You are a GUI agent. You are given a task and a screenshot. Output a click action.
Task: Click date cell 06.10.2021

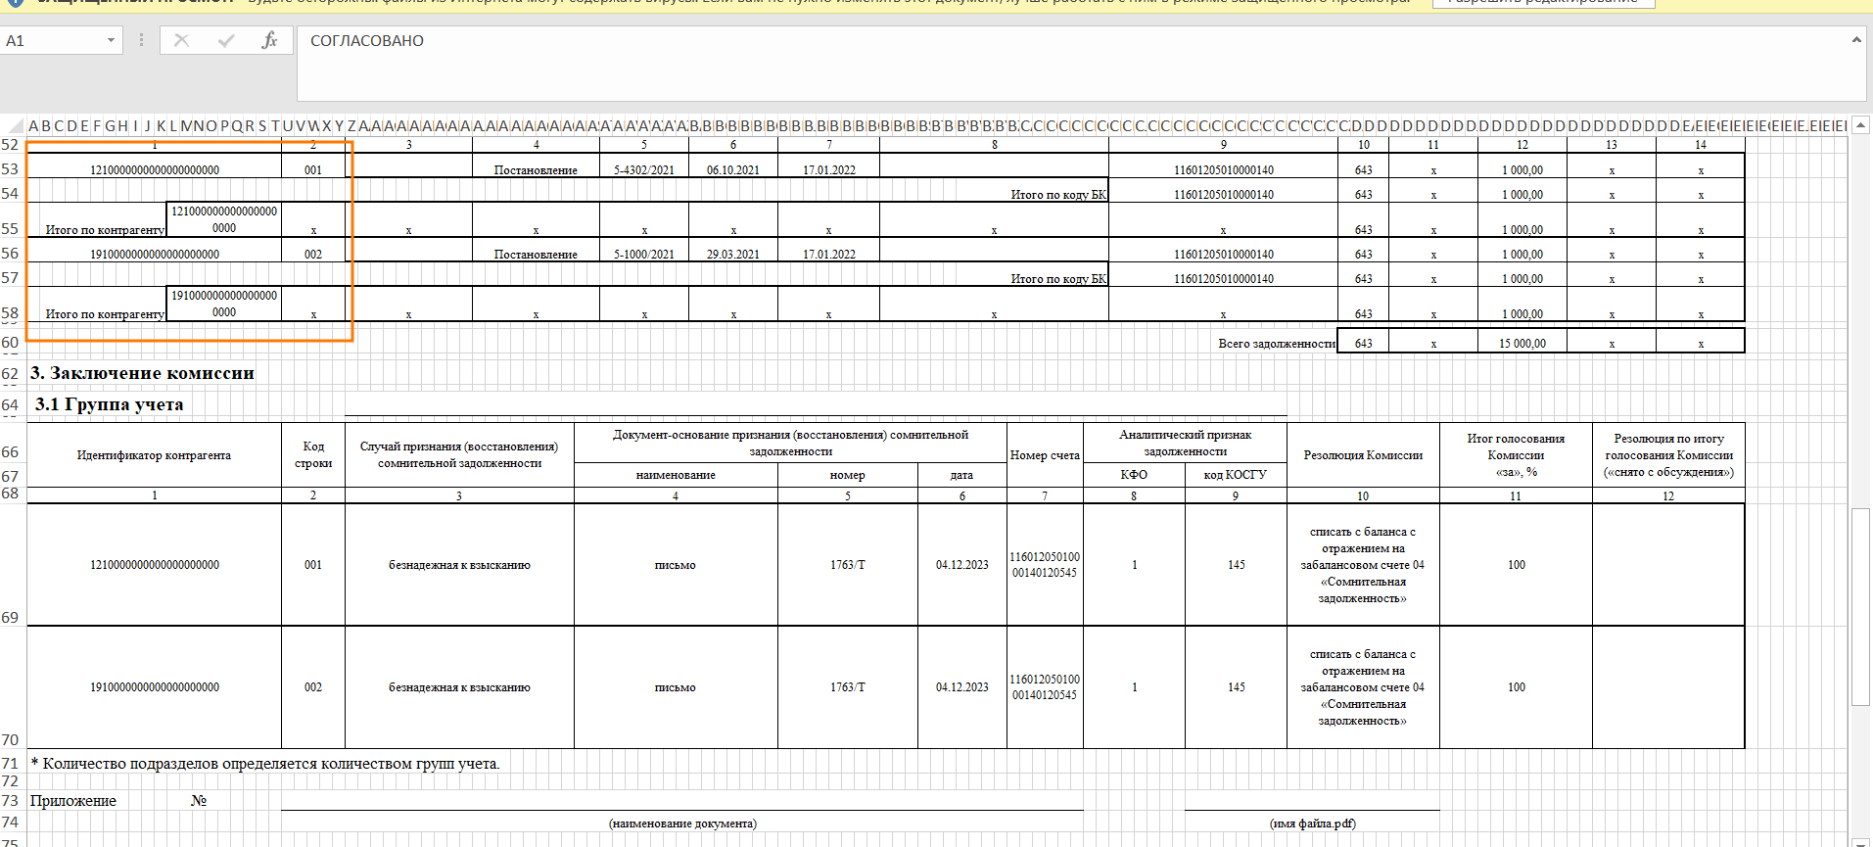point(733,170)
